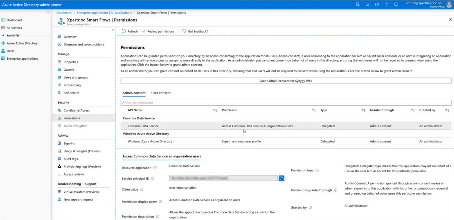Click info icon next to Permission type
The width and height of the screenshot is (454, 220).
(x=317, y=171)
